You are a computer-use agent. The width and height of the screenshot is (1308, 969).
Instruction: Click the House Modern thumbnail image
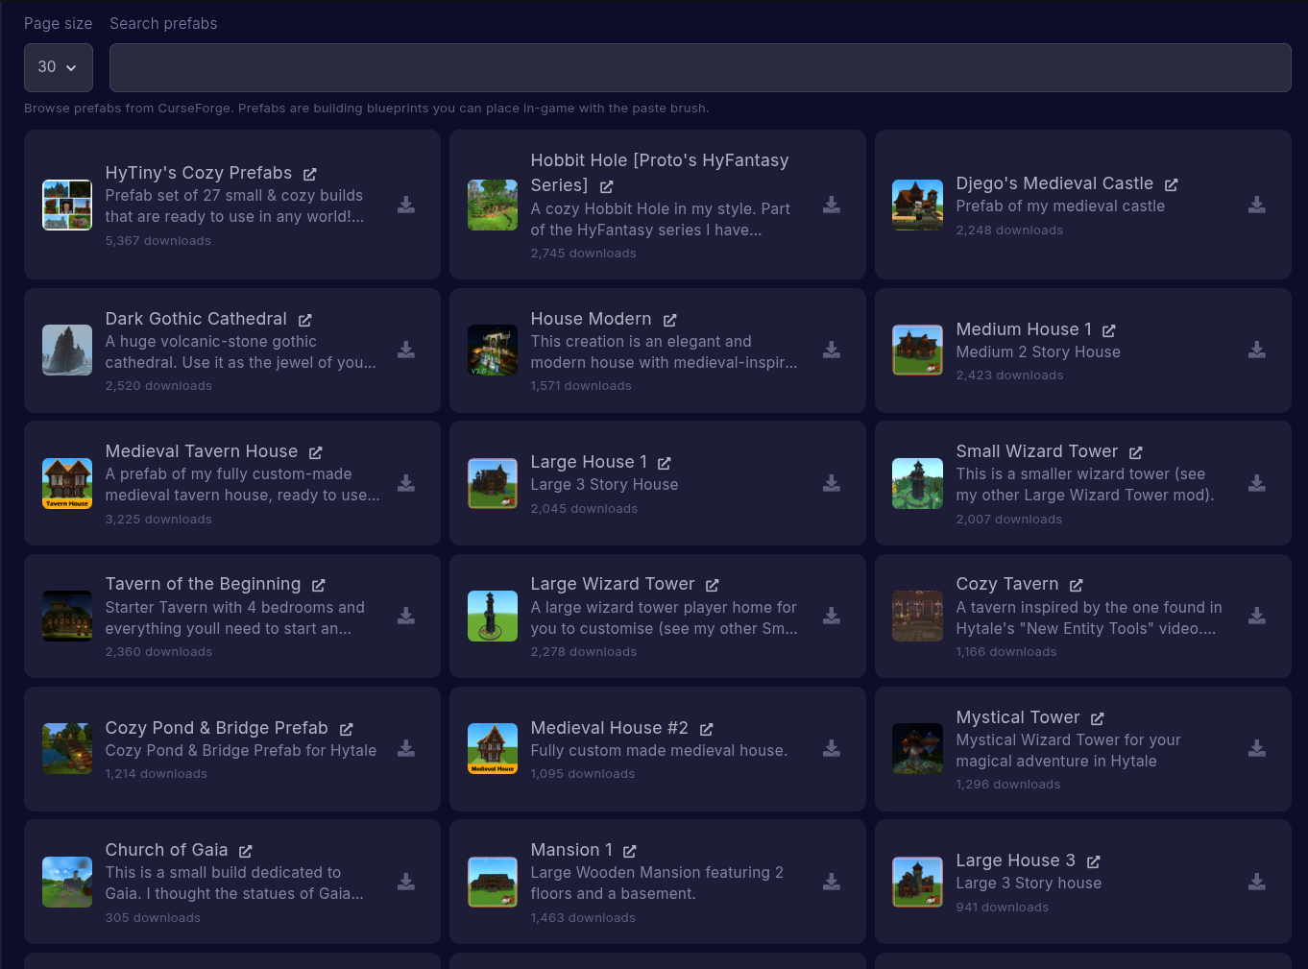point(492,351)
